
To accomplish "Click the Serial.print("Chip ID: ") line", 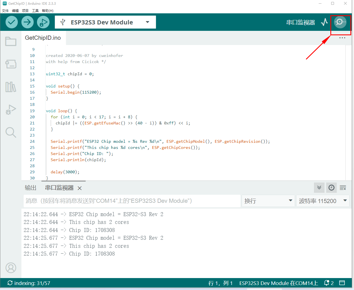I will point(82,154).
